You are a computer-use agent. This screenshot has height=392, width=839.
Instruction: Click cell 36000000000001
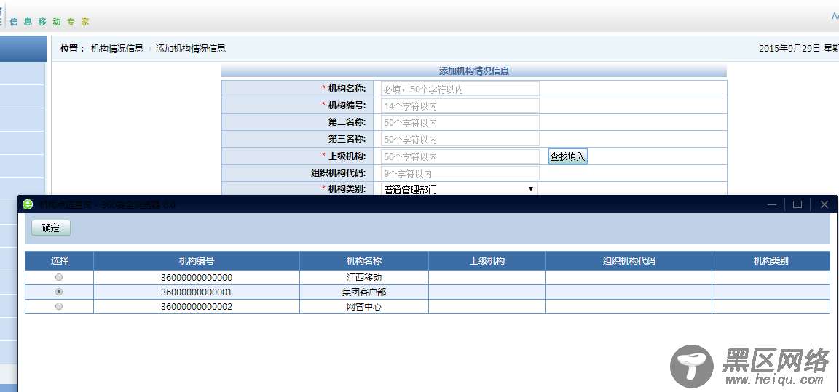pos(197,292)
